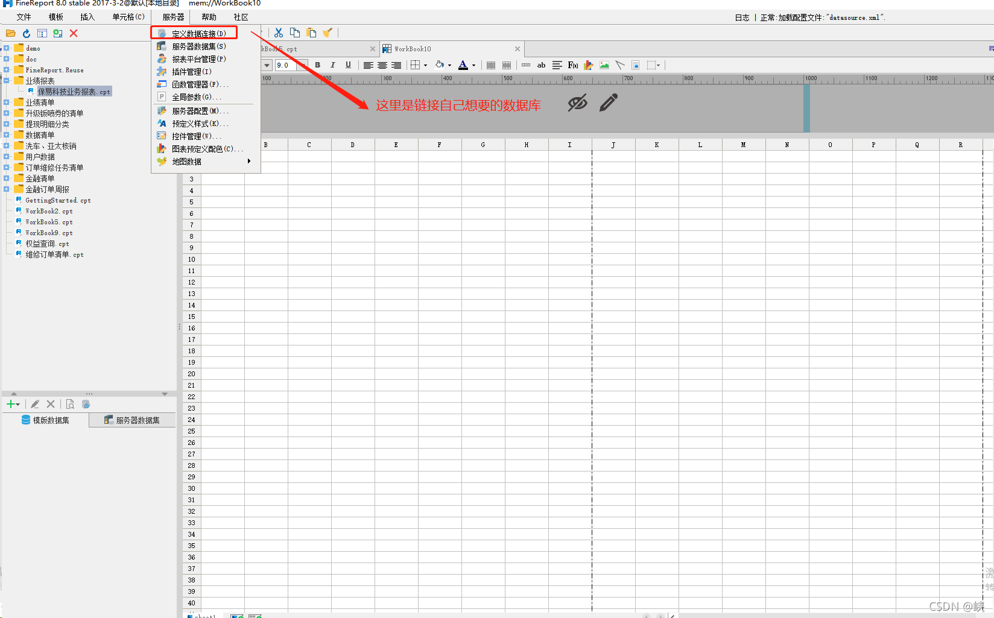Select column header G
The width and height of the screenshot is (994, 618).
click(x=483, y=145)
